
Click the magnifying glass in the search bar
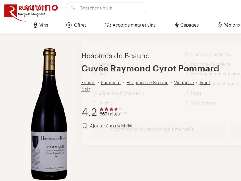pos(73,8)
